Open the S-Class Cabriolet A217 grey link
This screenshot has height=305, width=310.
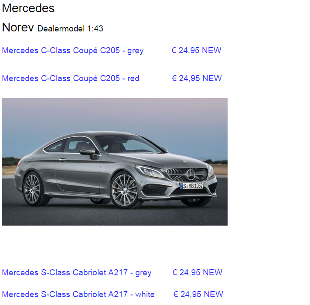[77, 273]
